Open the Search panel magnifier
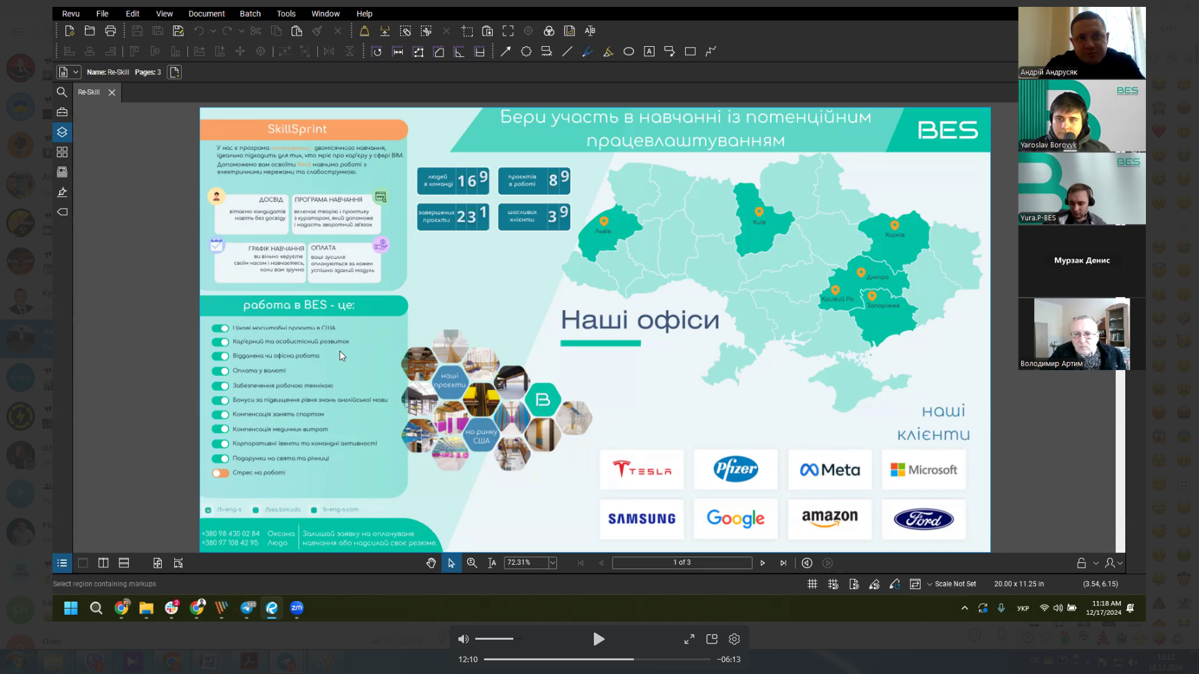1199x674 pixels. (x=62, y=92)
